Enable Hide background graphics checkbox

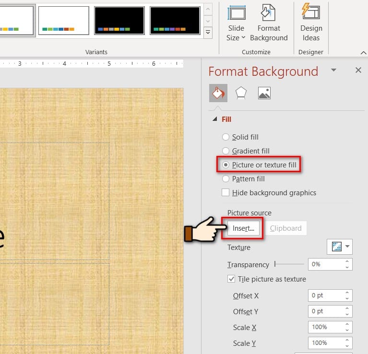pyautogui.click(x=226, y=193)
